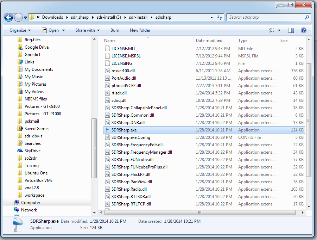317x240 pixels.
Task: Select the SDRSharp.Common.dll icon
Action: point(108,115)
